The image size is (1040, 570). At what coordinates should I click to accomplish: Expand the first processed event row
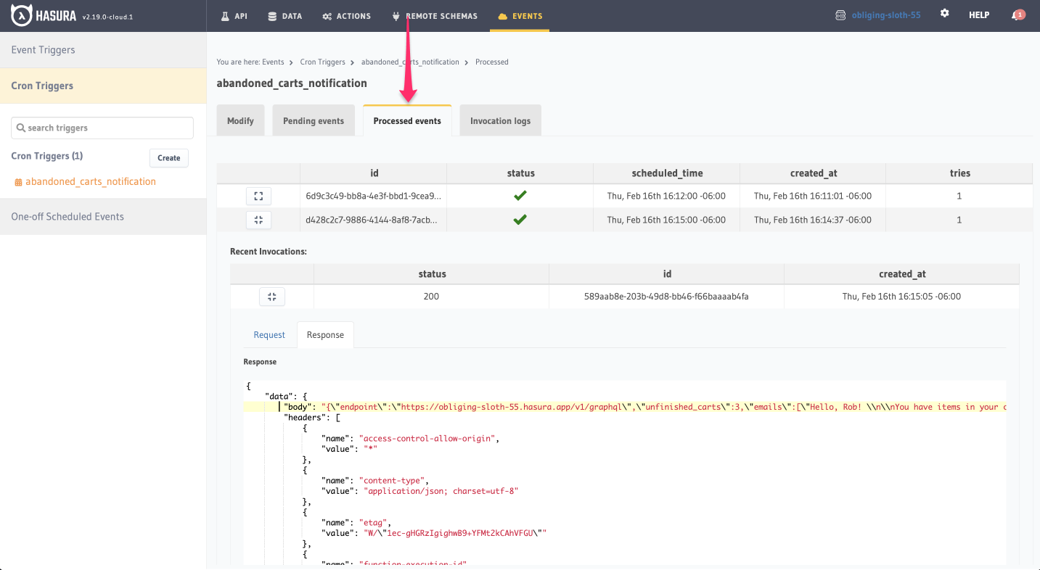(x=258, y=196)
